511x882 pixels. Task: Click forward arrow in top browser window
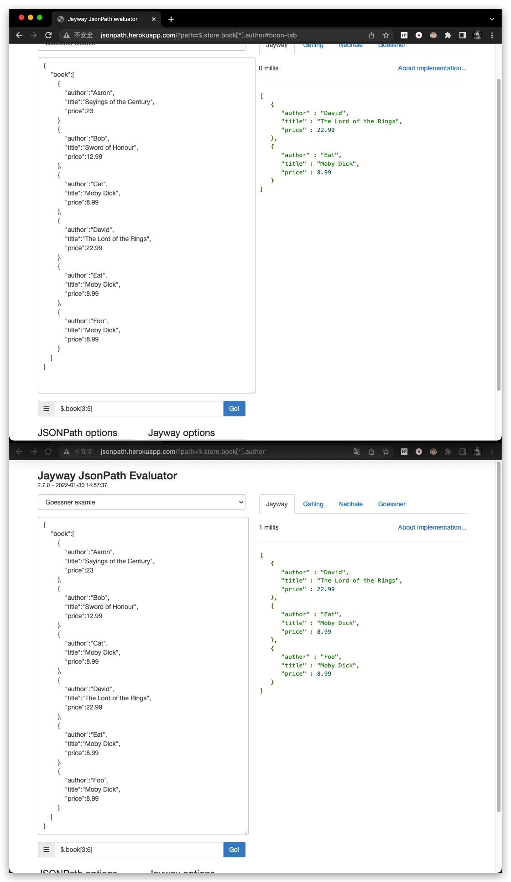(34, 35)
